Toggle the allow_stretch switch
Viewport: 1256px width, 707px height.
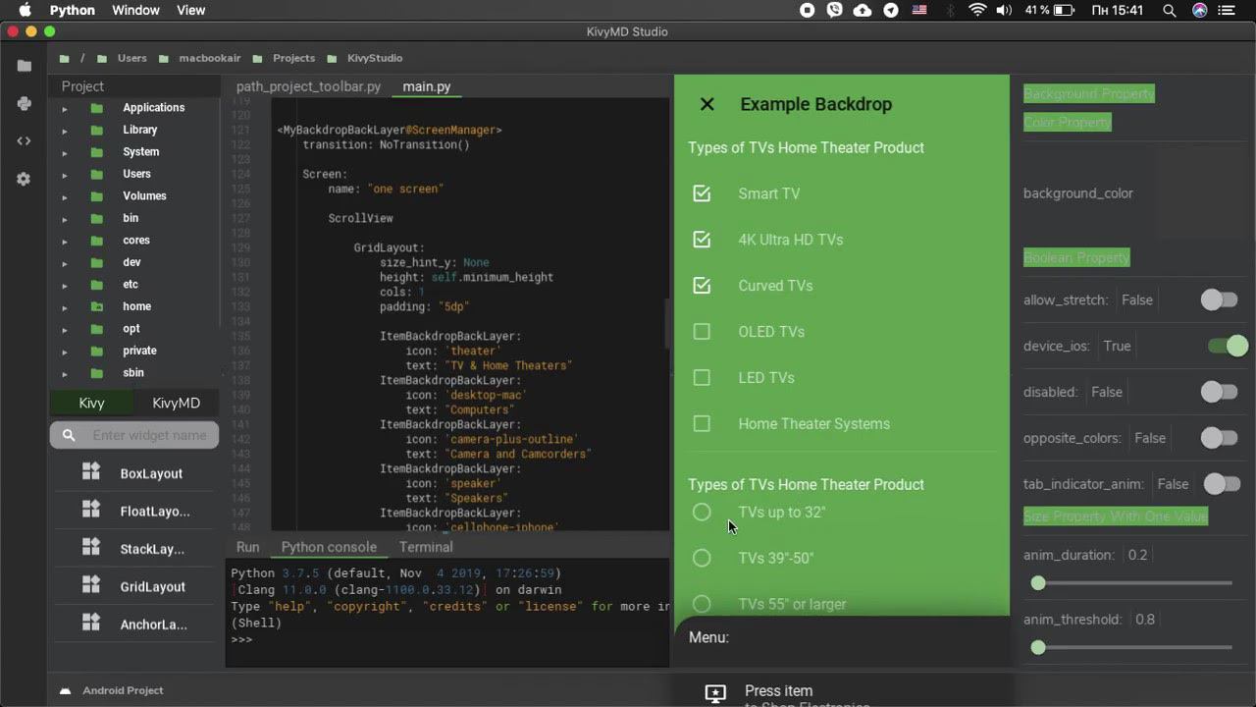click(1220, 300)
